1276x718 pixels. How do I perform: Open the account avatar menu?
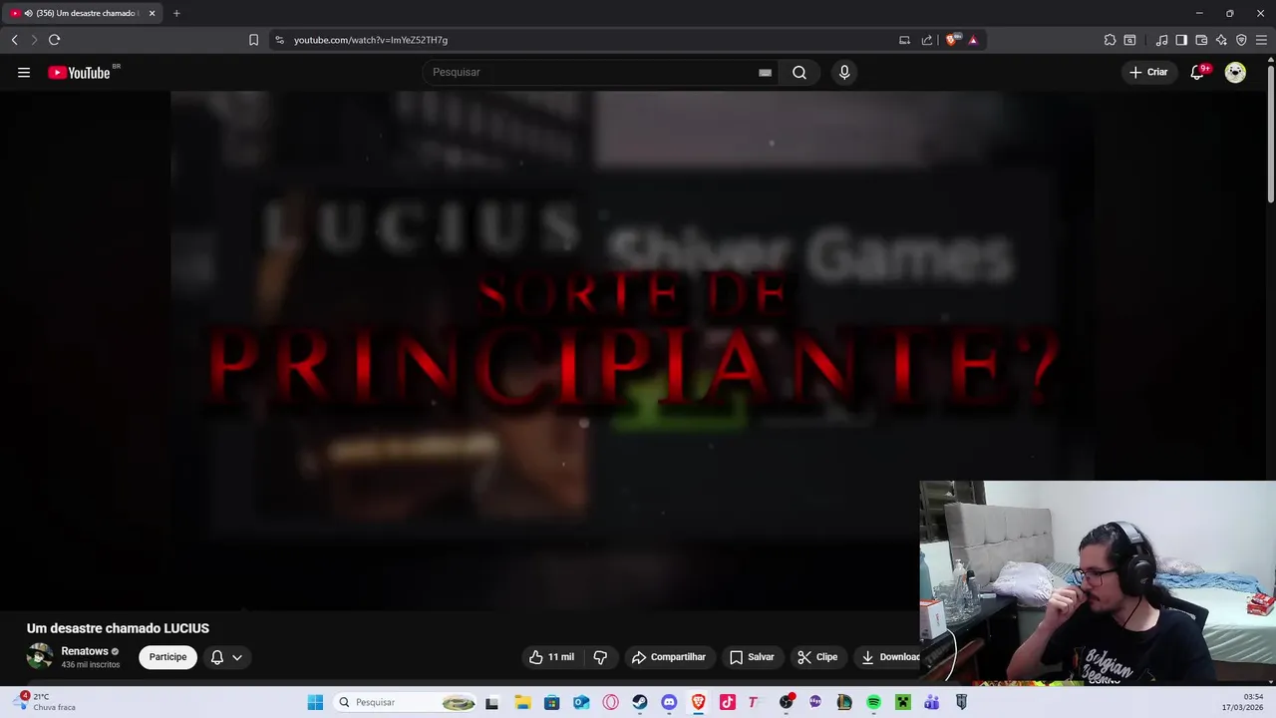1235,72
